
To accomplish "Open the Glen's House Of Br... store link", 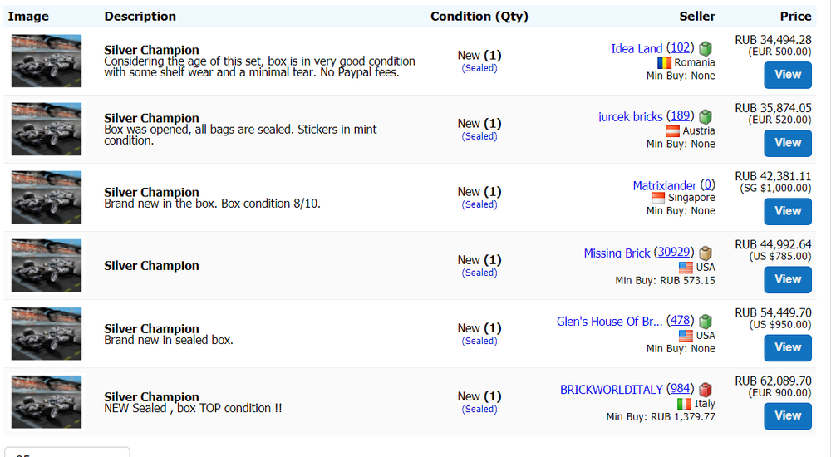I will point(609,321).
